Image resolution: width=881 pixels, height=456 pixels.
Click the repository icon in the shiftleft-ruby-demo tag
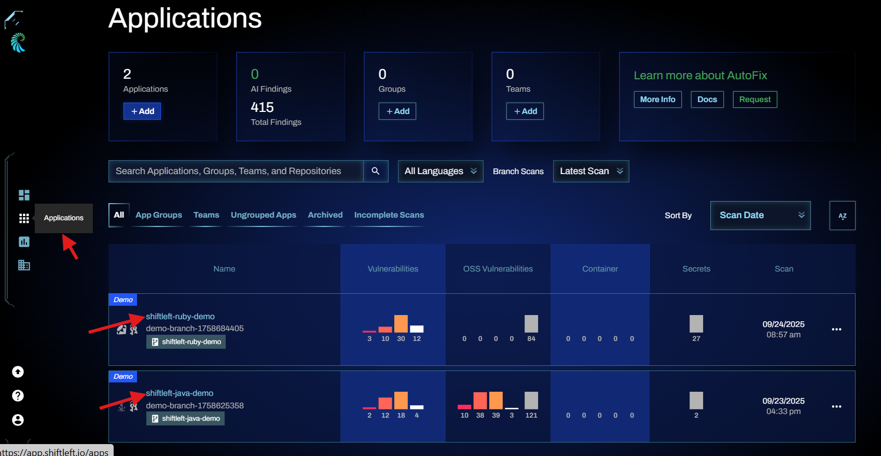(x=155, y=342)
